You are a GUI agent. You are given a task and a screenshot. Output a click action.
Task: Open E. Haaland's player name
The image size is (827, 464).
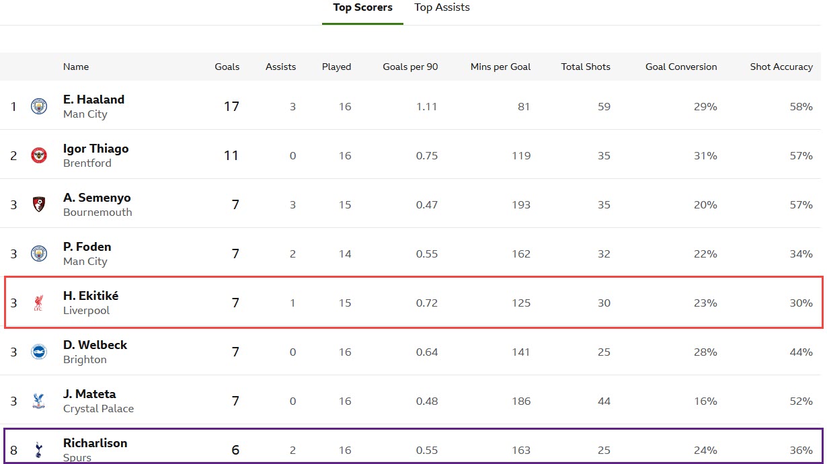93,100
